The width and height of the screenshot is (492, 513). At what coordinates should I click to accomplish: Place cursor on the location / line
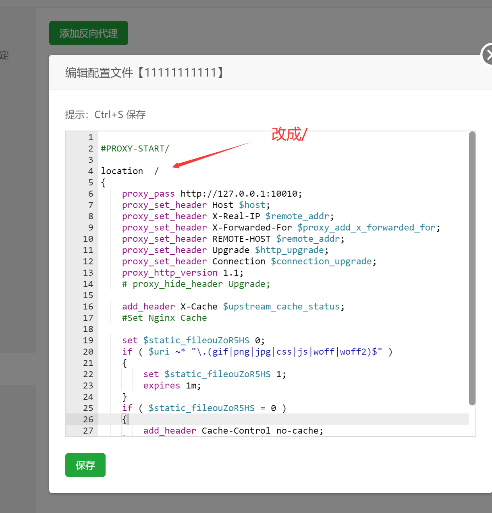pyautogui.click(x=129, y=171)
